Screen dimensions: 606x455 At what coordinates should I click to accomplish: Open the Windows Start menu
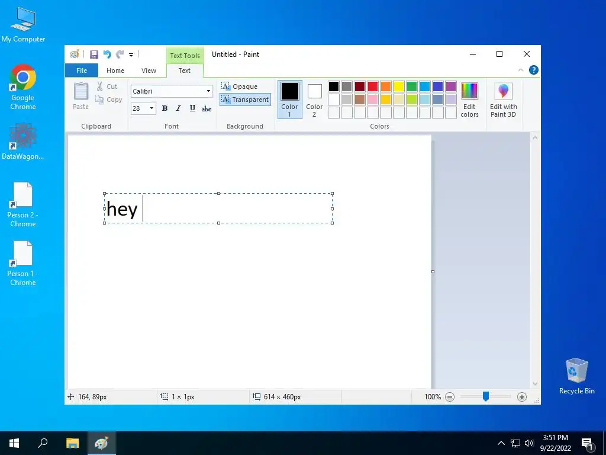[14, 443]
